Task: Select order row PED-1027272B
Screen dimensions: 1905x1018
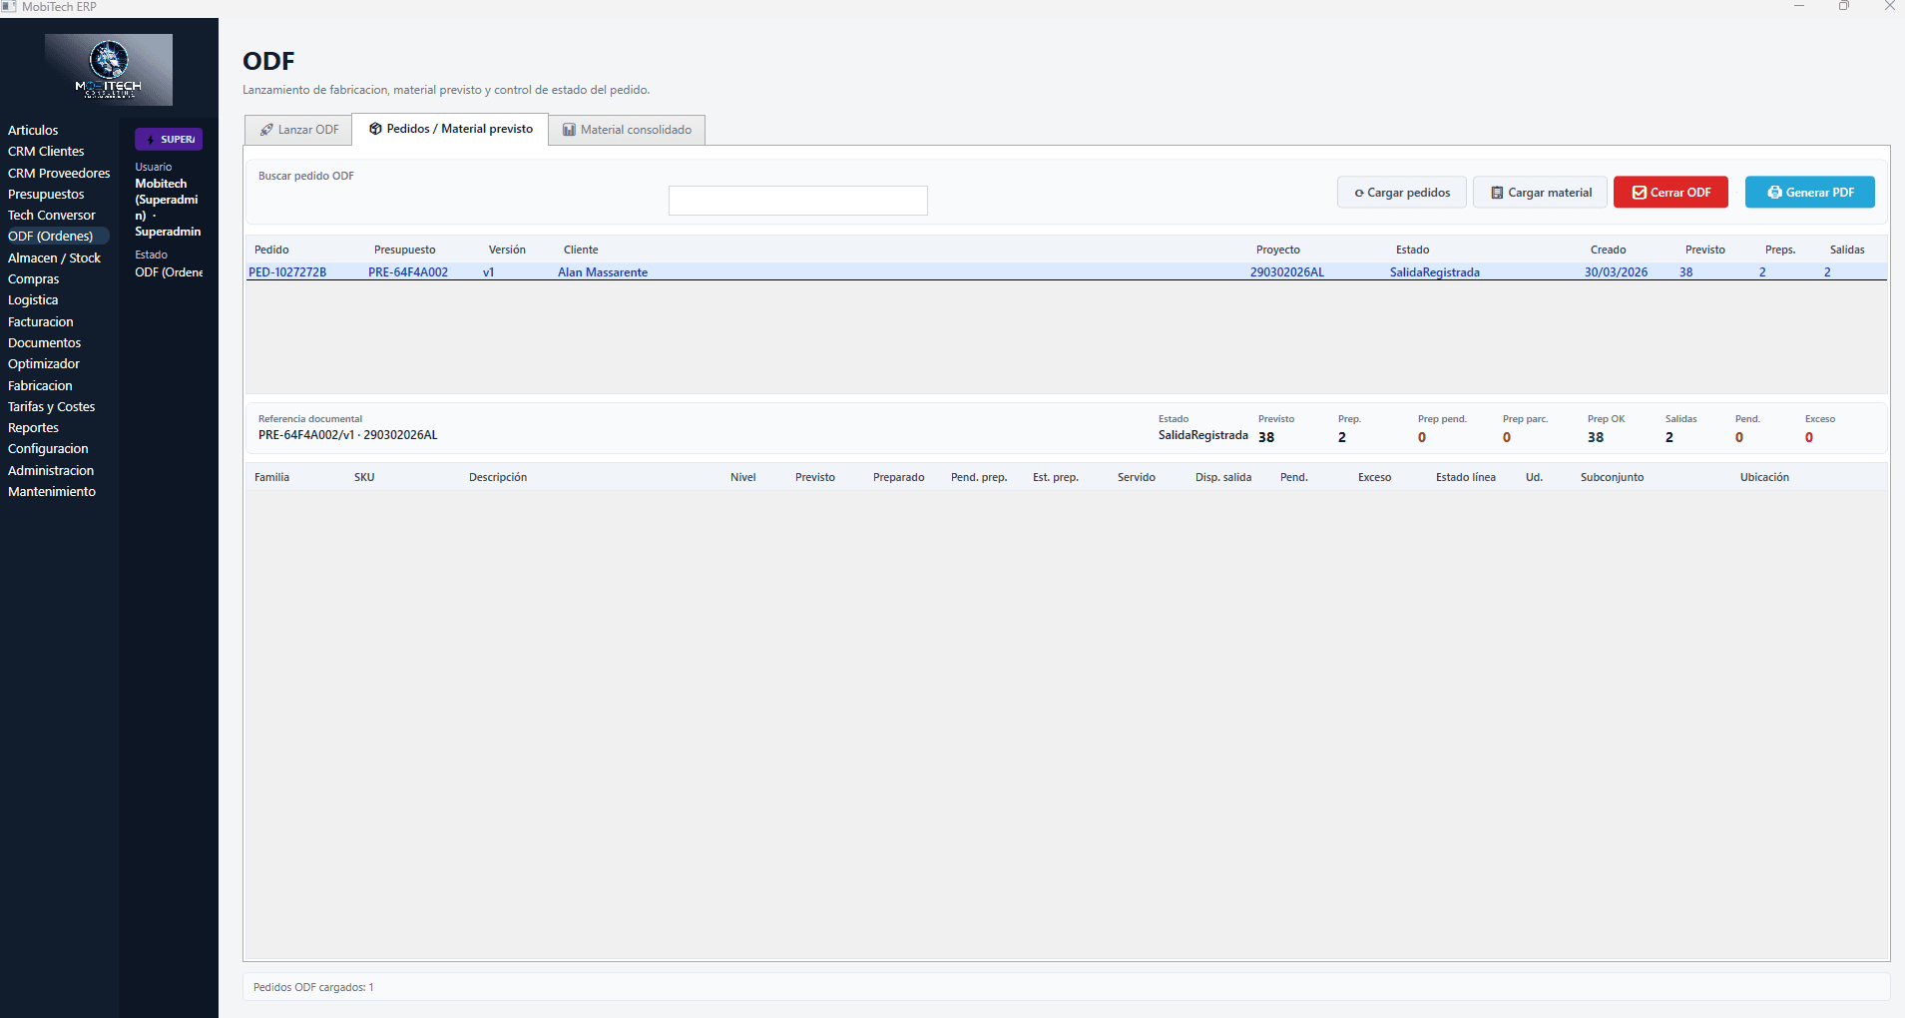Action: pos(287,272)
